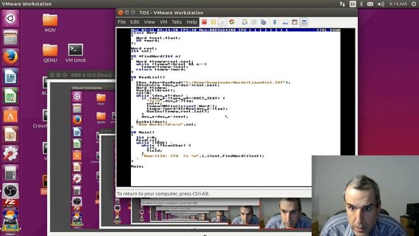Launch LibreOffice Calc from the dock
This screenshot has height=236, width=419.
(10, 96)
